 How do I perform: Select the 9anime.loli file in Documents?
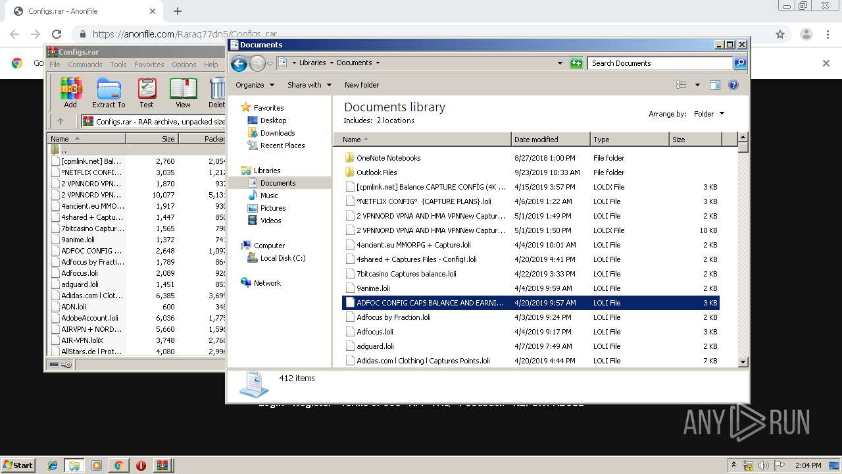pyautogui.click(x=373, y=288)
